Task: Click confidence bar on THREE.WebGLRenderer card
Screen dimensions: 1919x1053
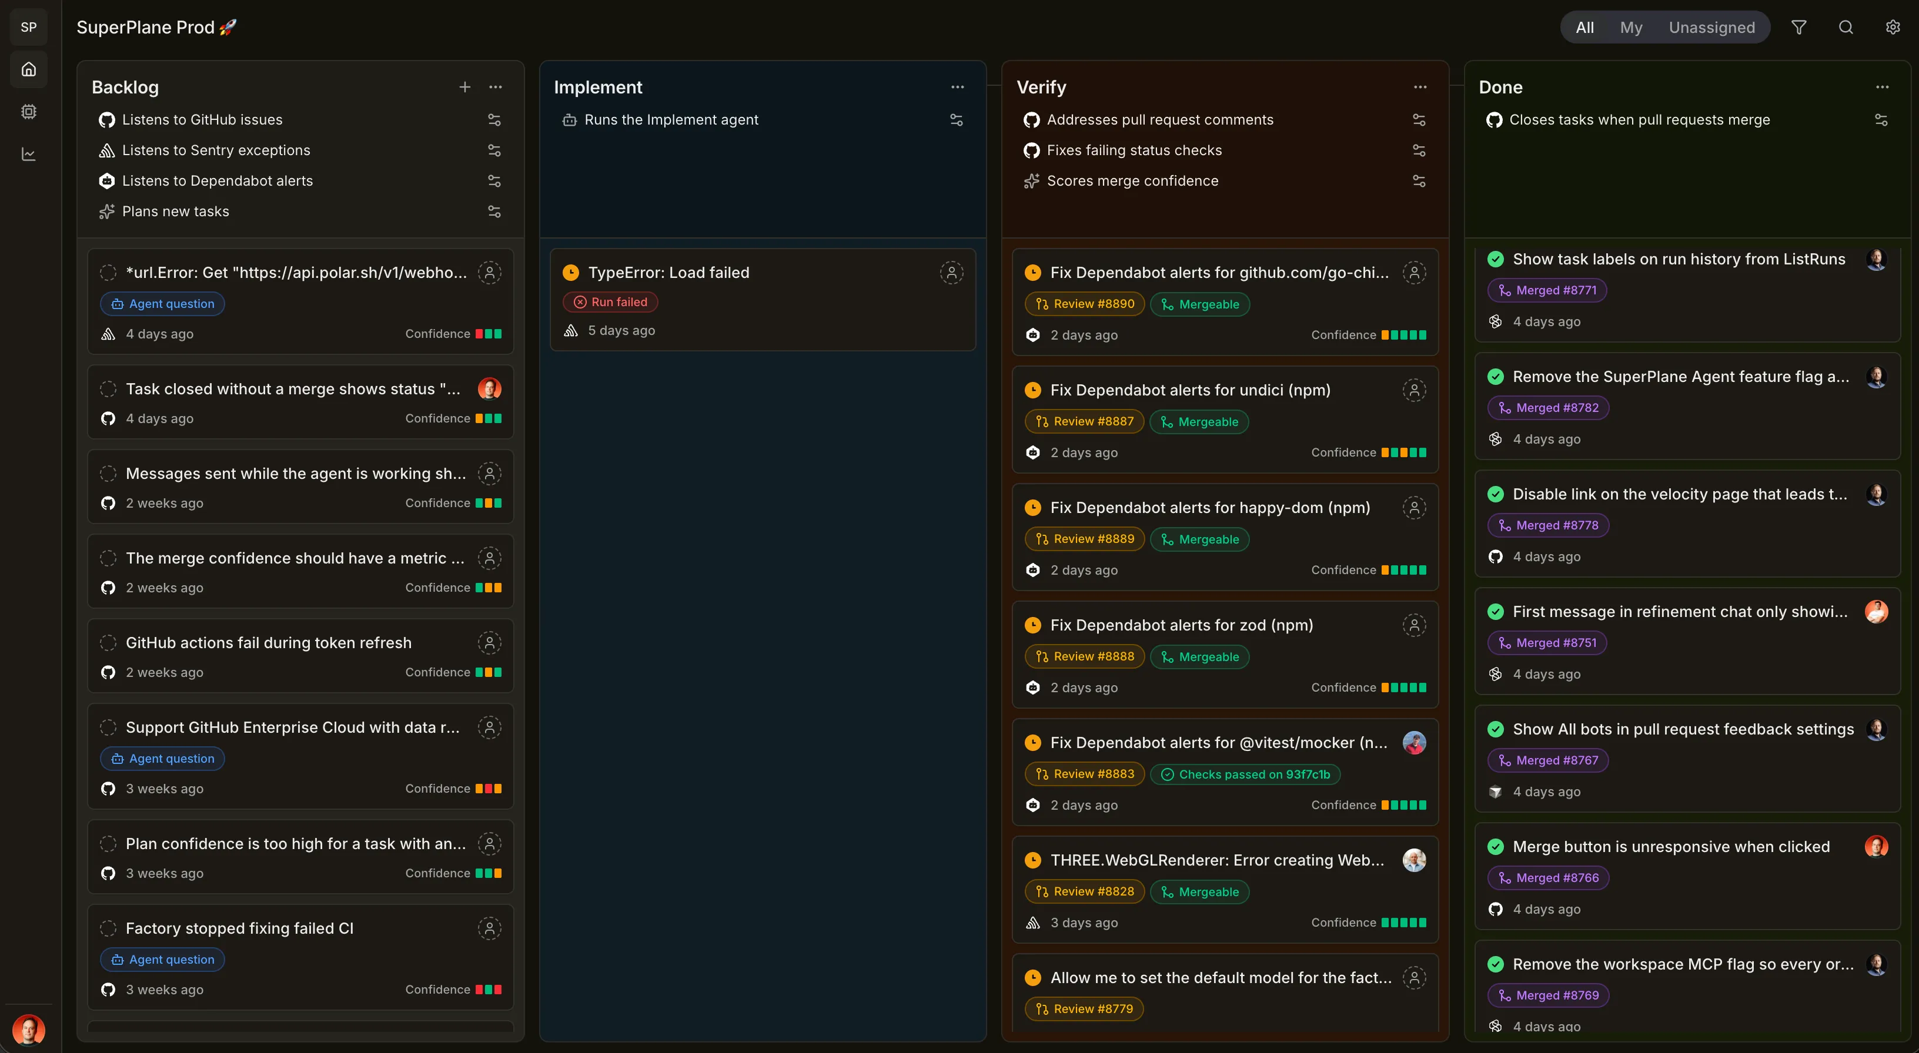Action: coord(1403,923)
